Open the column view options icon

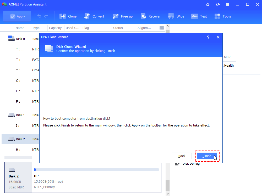162,28
